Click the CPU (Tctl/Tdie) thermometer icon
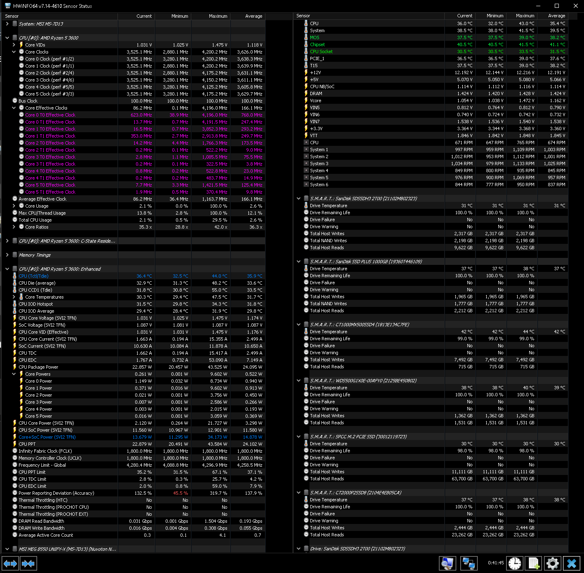 [x=15, y=276]
